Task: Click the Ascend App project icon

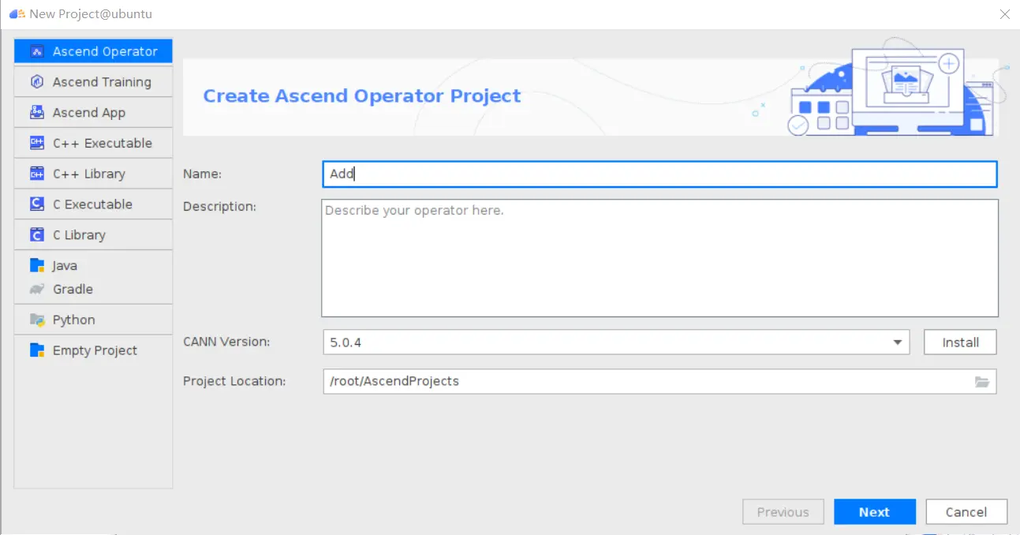Action: coord(36,113)
